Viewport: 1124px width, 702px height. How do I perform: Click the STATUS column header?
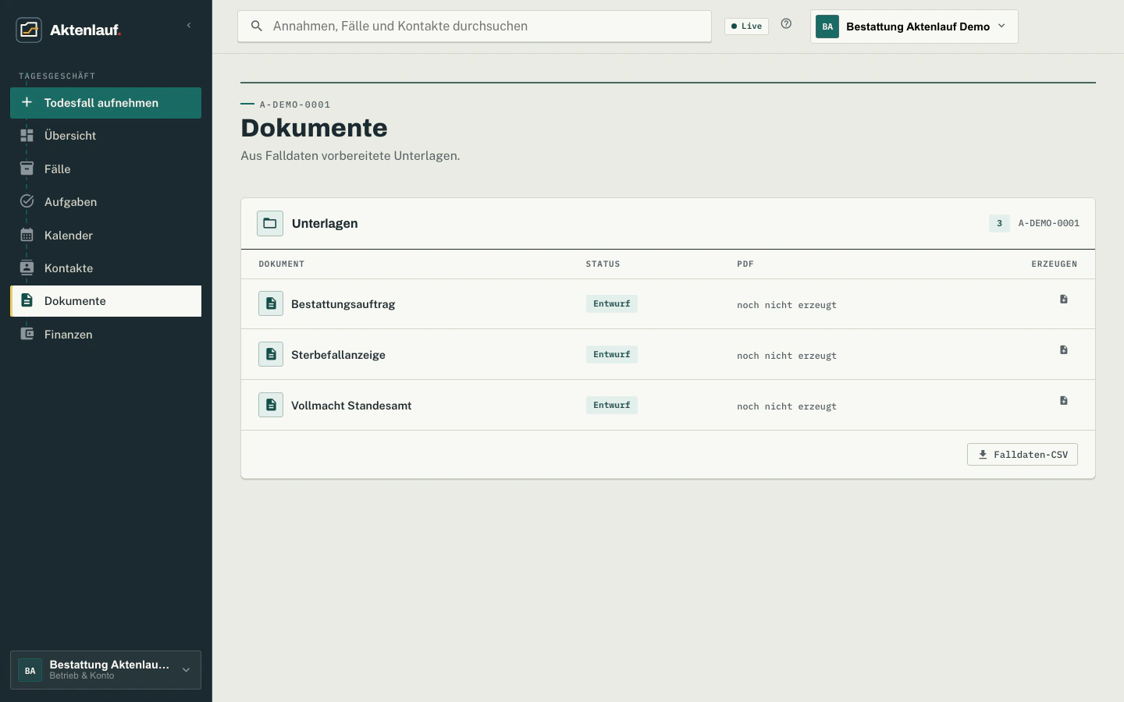coord(603,264)
